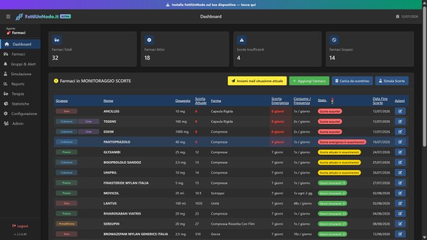Click the calendar icon near the date
This screenshot has height=240, width=427.
397,17
